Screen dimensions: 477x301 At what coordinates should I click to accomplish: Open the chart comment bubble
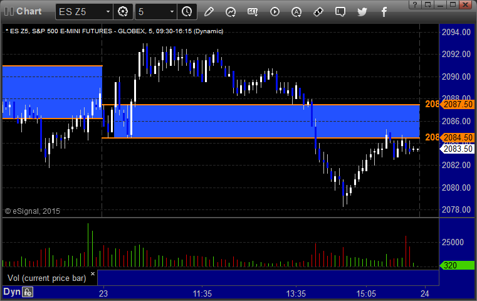(340, 12)
